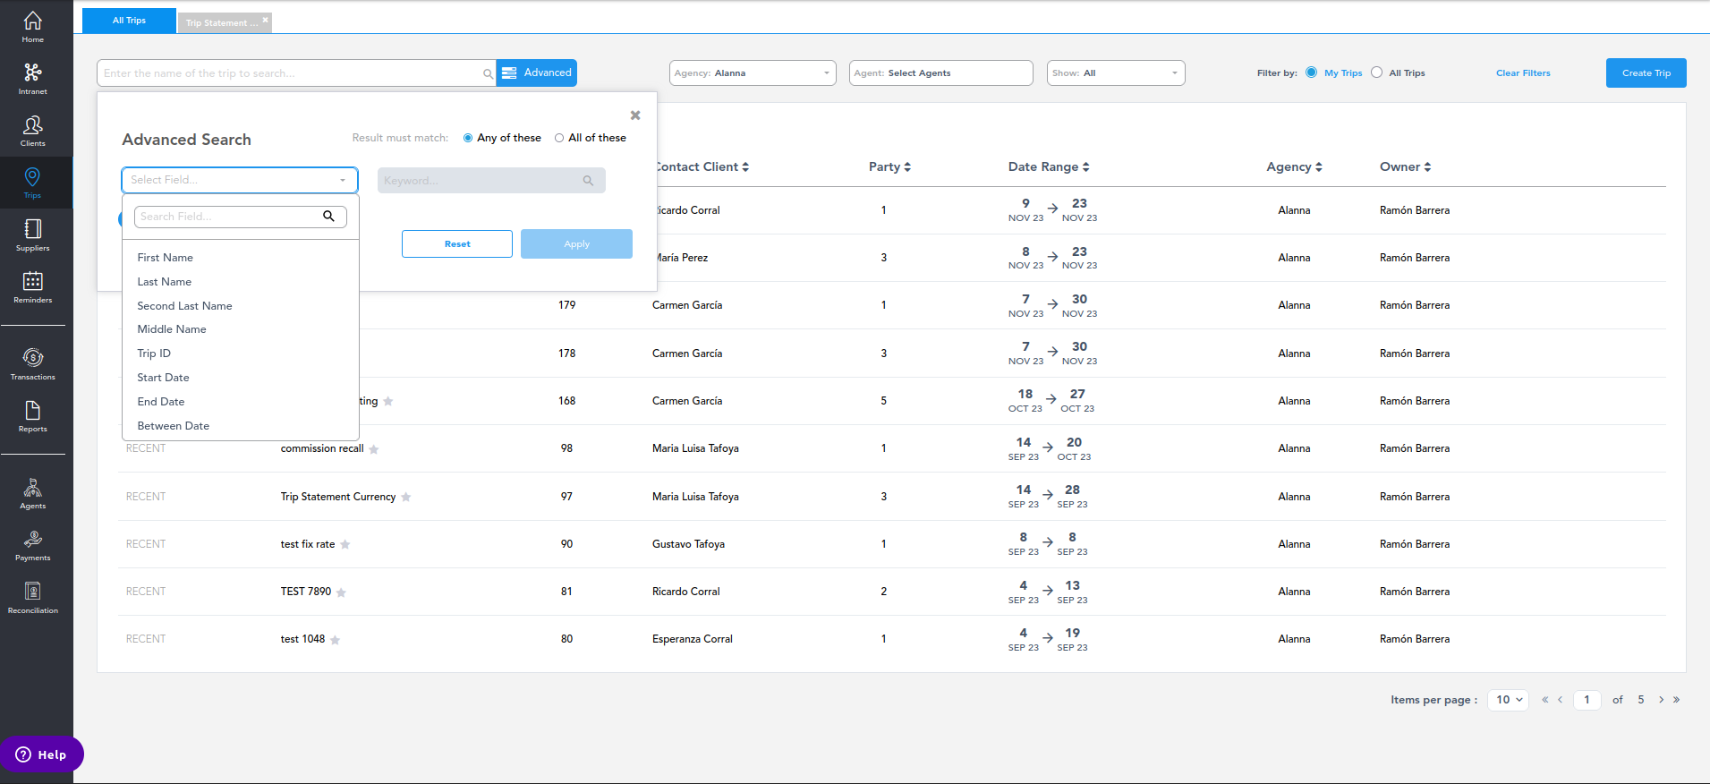This screenshot has height=784, width=1710.
Task: Open the Reports section
Action: (x=33, y=416)
